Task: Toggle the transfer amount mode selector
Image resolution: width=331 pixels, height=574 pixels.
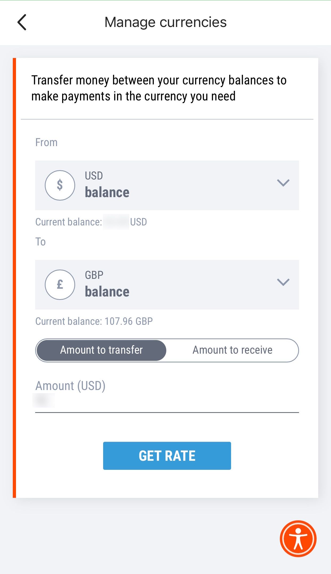Action: [167, 350]
